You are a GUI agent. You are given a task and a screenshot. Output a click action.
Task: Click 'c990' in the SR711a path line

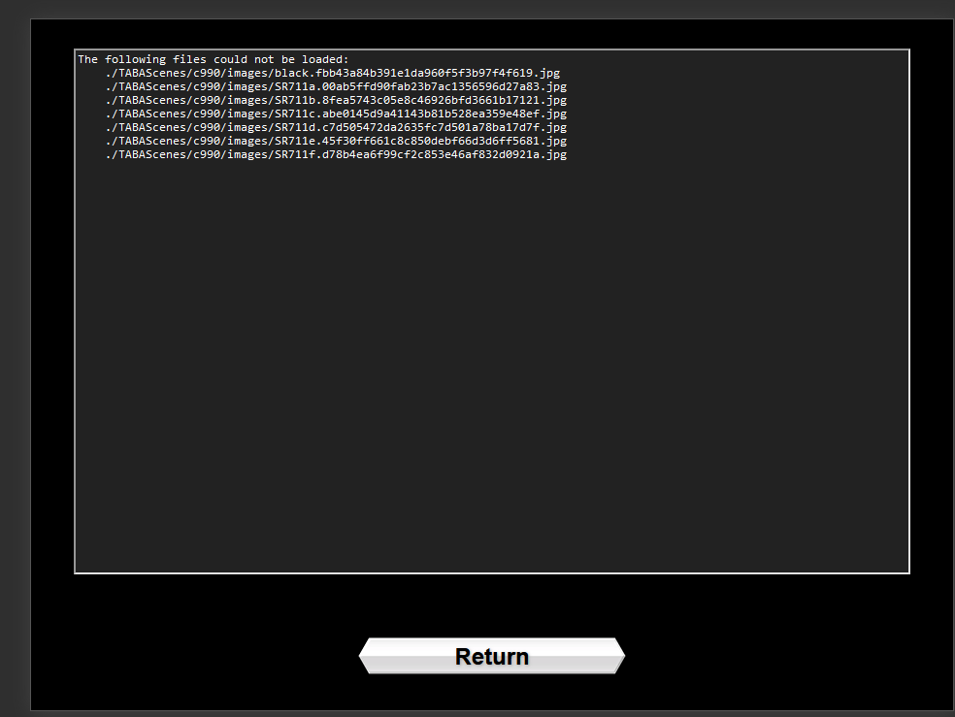207,86
